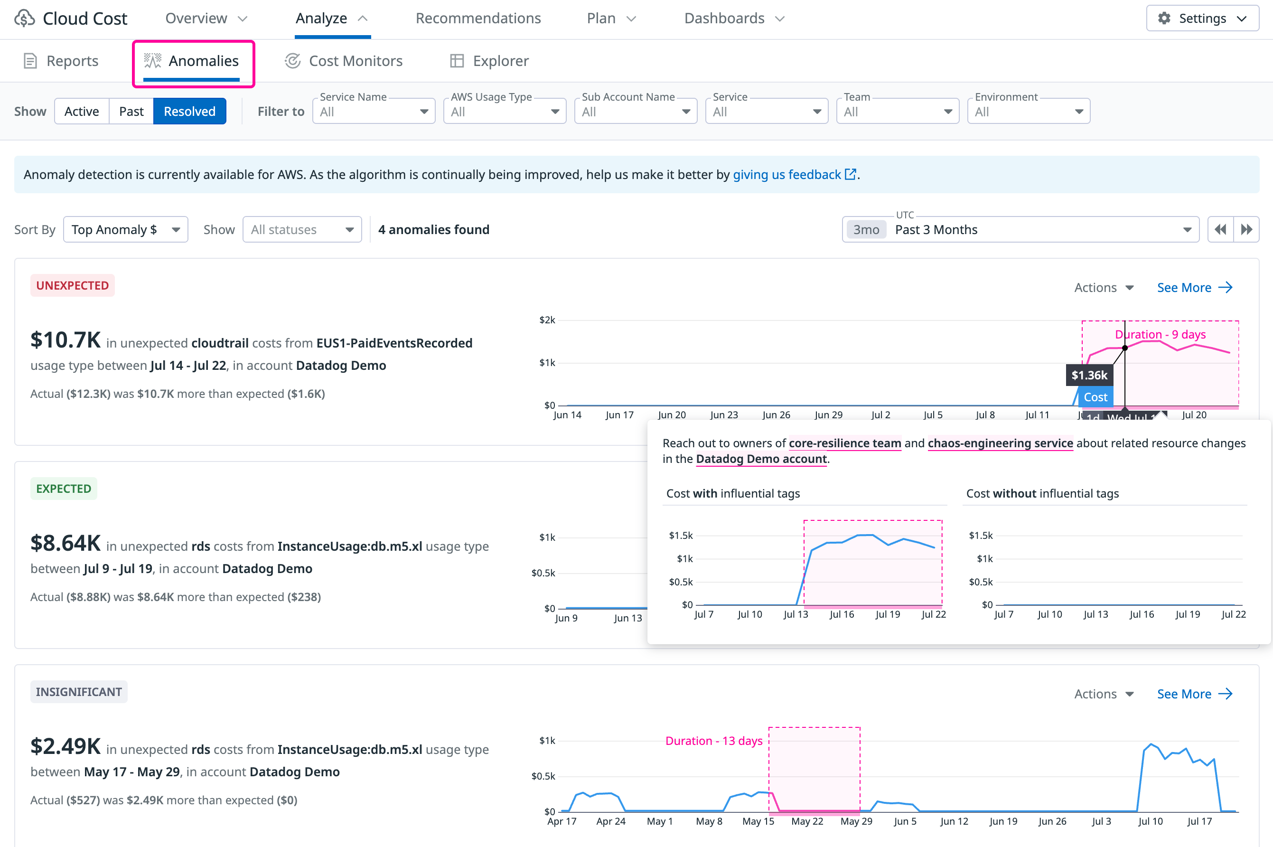
Task: Step back with the rewind arrows
Action: point(1220,230)
